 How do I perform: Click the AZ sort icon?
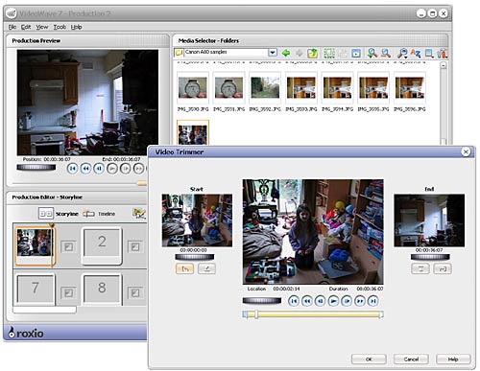coord(416,53)
